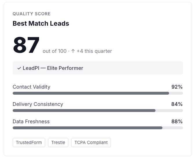Click the 88% Data Freshness value
This screenshot has width=196, height=159.
coord(177,121)
